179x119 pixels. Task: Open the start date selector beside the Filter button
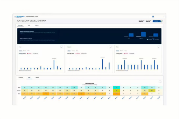click(x=141, y=21)
